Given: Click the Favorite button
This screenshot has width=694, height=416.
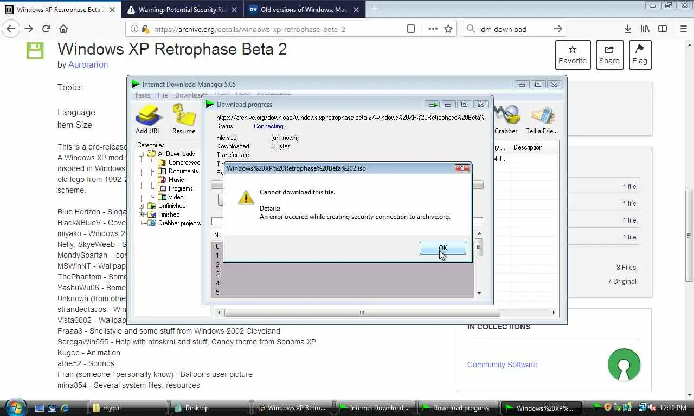Looking at the screenshot, I should click(x=573, y=55).
